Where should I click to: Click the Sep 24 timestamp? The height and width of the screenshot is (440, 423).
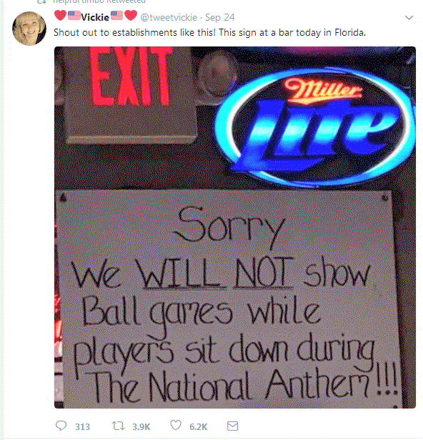pos(220,17)
